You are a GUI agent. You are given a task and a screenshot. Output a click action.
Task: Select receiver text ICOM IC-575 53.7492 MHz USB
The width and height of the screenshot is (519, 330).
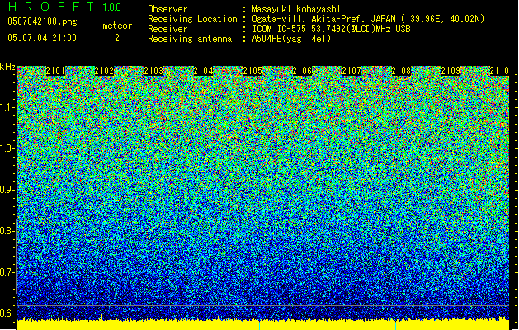(x=331, y=29)
